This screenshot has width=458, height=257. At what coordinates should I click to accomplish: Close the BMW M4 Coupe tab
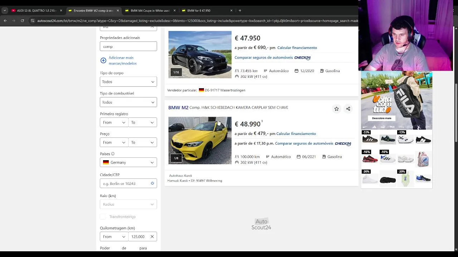(175, 11)
